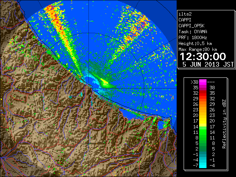
Task: Pick the yellow 17–20 dBZ swatch
Action: click(x=203, y=121)
